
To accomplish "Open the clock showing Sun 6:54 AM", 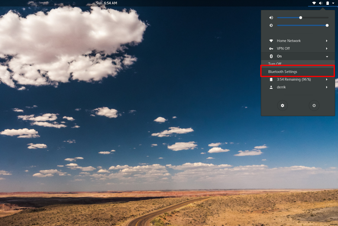I will 106,3.
